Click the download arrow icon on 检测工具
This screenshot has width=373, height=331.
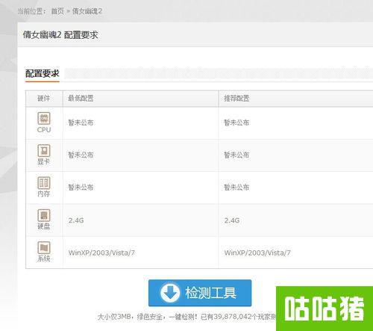[170, 292]
